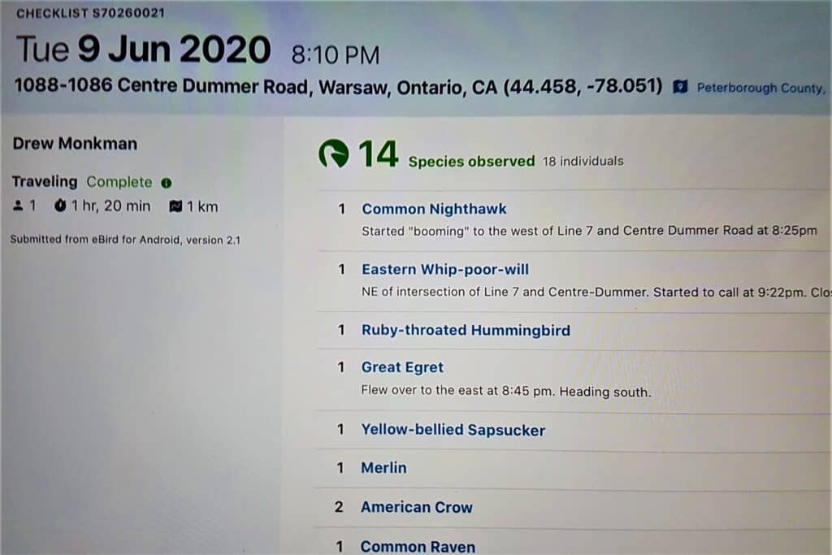This screenshot has height=555, width=832.
Task: Open the Common Raven species link
Action: [x=418, y=547]
